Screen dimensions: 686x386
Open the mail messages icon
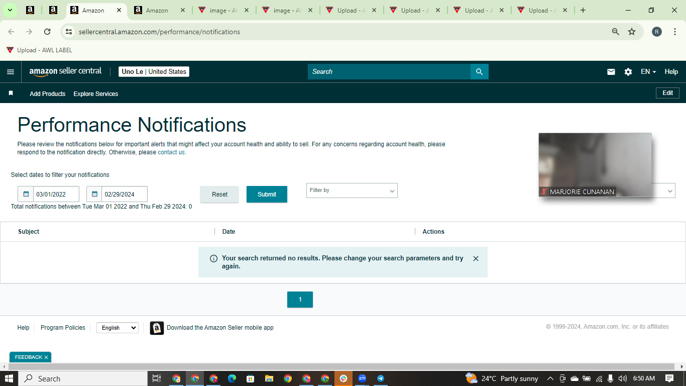[611, 72]
